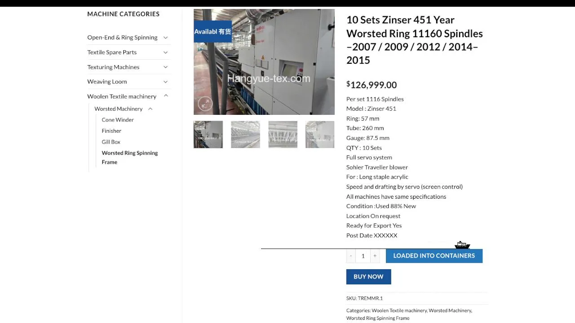Collapse Worsted Machinery subcategory chevron
The image size is (575, 323).
coord(150,109)
